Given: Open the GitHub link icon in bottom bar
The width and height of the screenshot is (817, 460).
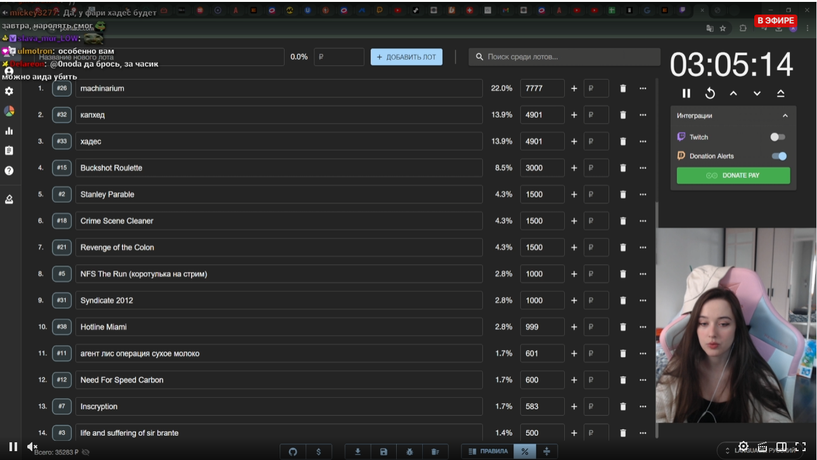Looking at the screenshot, I should [x=293, y=452].
